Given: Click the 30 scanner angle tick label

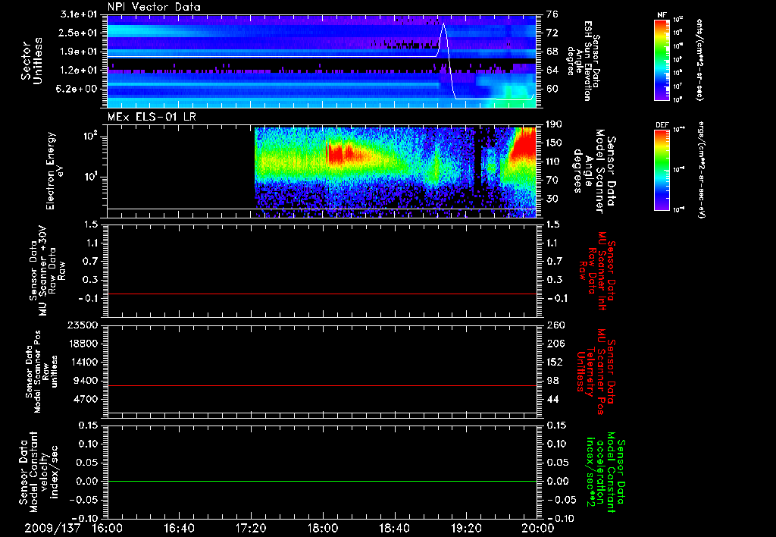Looking at the screenshot, I should (x=552, y=199).
